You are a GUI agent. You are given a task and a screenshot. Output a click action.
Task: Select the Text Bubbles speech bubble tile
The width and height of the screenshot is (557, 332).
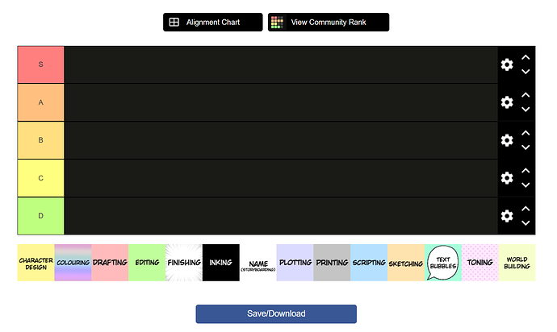coord(442,263)
